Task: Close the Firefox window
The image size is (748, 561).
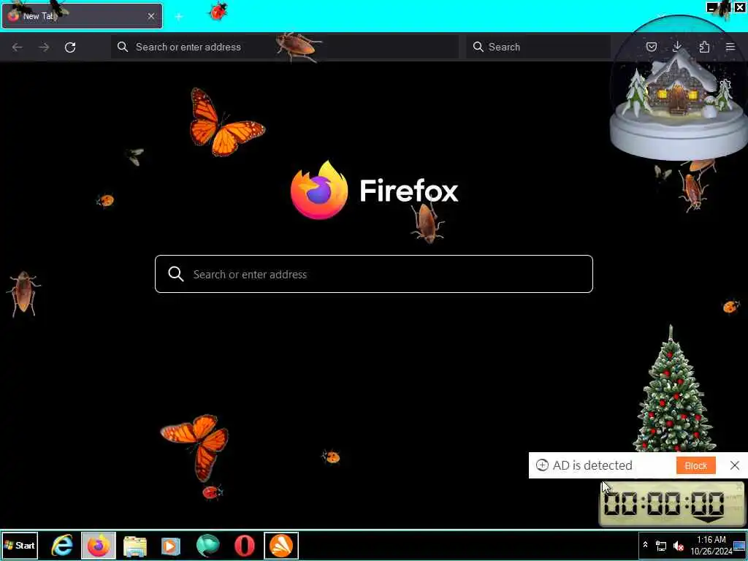Action: coord(740,7)
